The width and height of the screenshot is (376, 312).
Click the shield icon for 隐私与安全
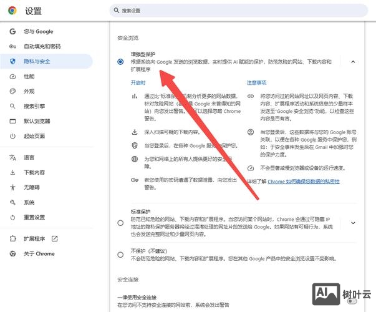coord(12,61)
